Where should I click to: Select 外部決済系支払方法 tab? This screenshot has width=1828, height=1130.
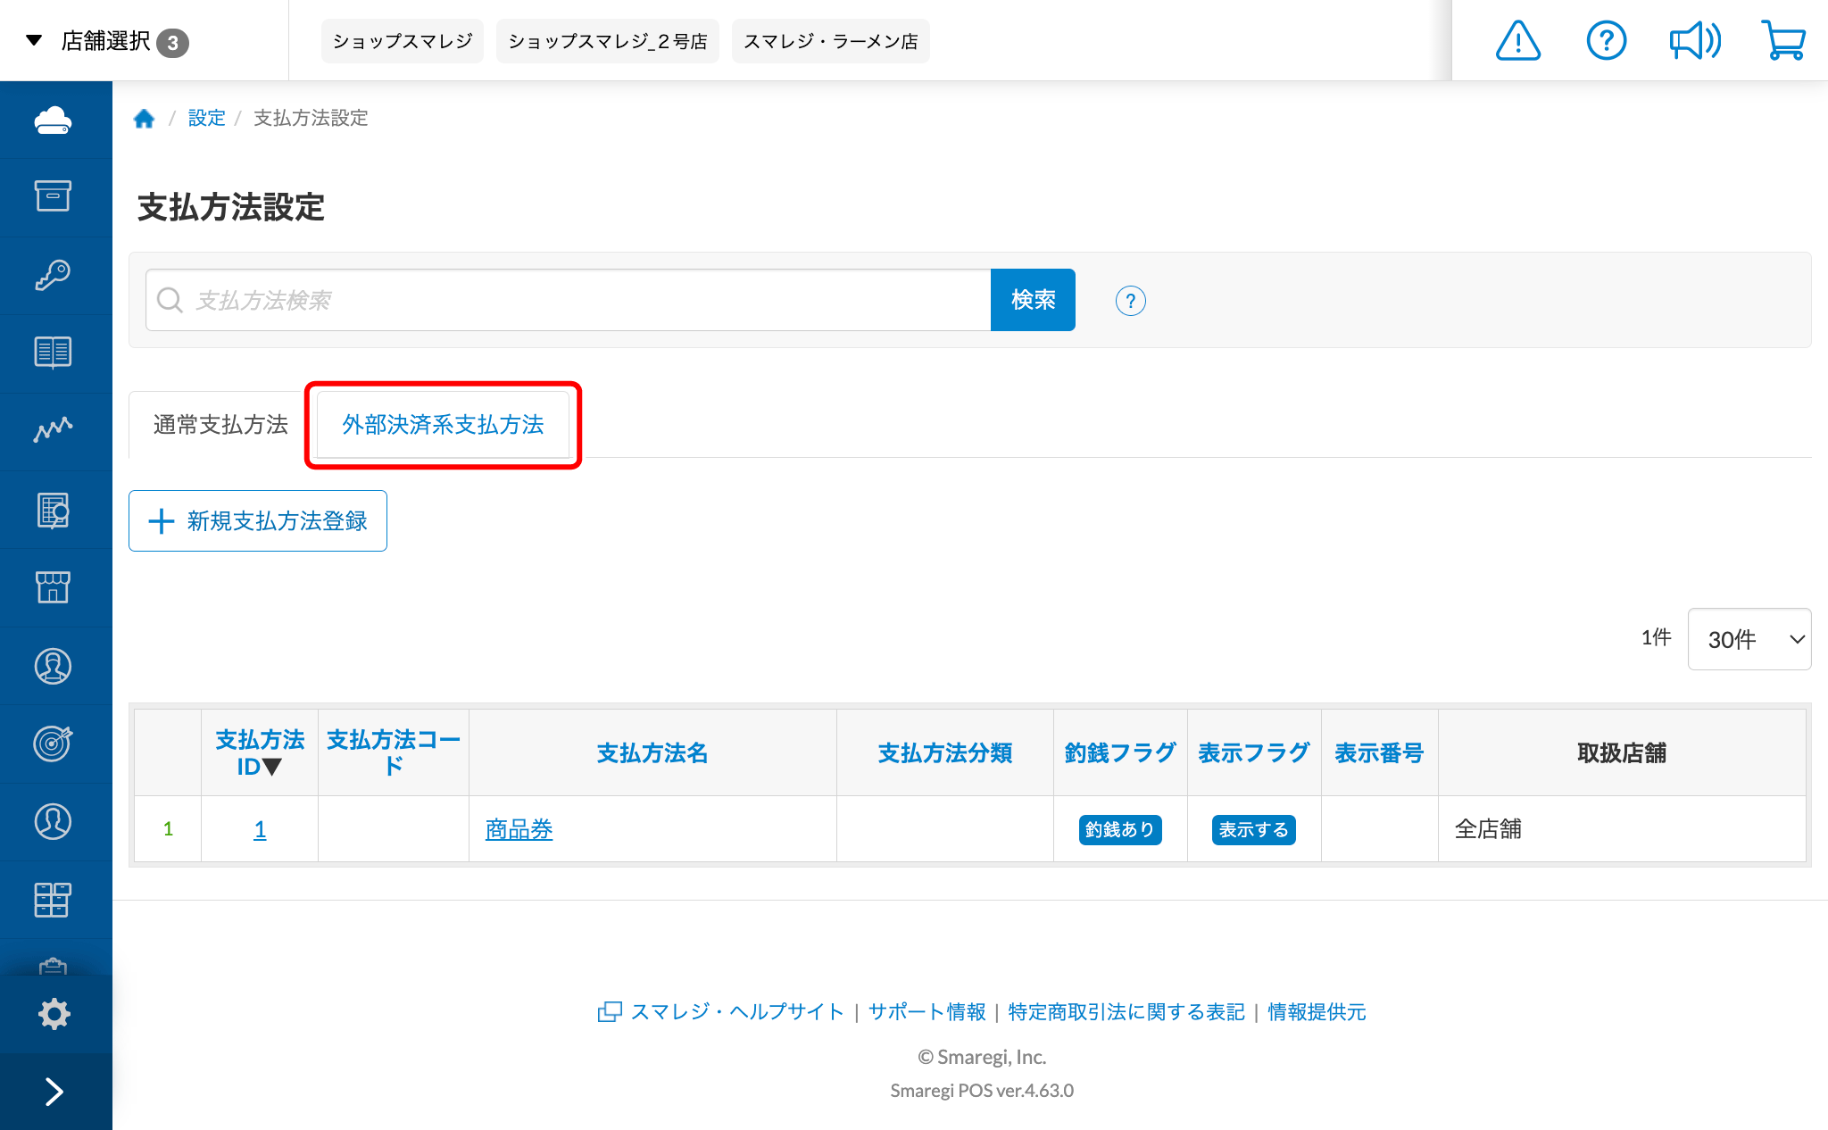click(443, 425)
